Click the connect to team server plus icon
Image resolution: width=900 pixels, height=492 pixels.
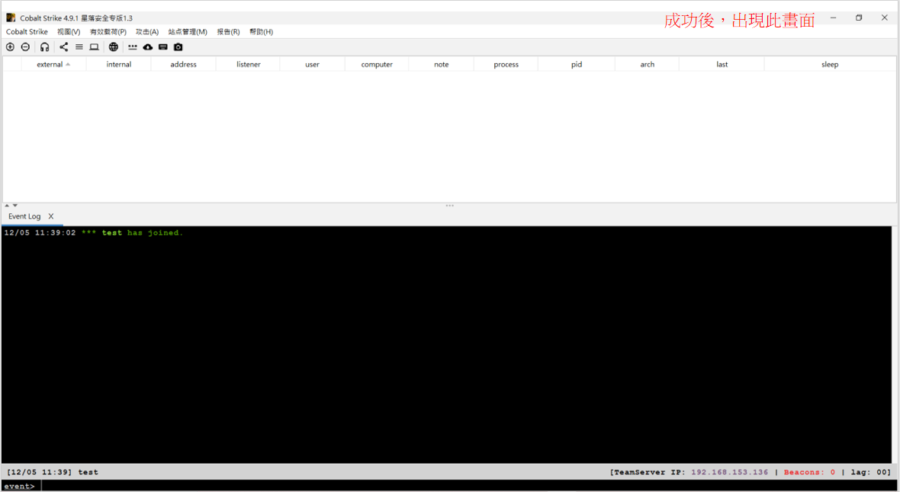click(11, 47)
